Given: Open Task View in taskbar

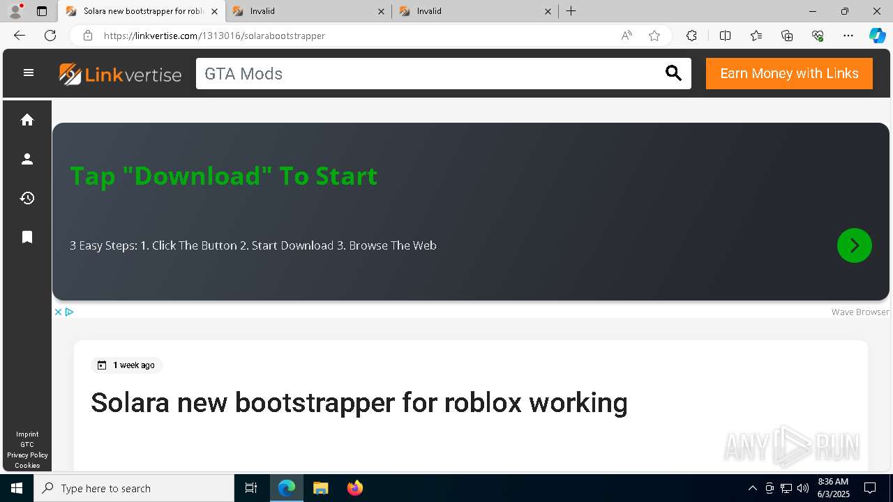Looking at the screenshot, I should point(251,488).
